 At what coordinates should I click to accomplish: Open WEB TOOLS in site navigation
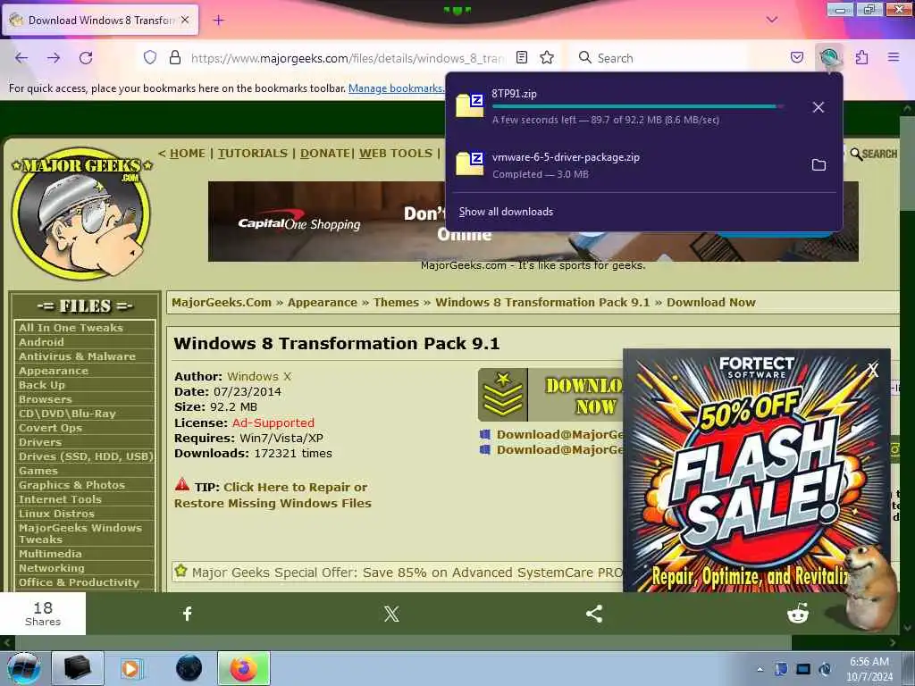396,154
